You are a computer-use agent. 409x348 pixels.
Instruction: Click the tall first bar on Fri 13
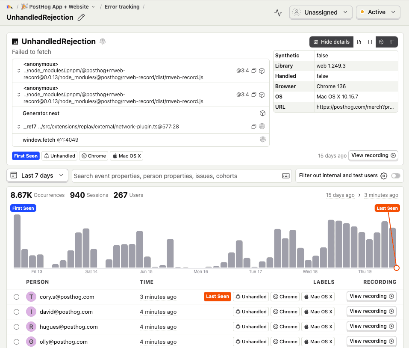tap(17, 241)
